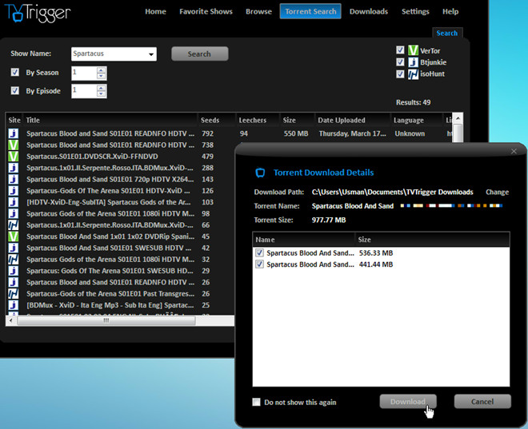Click Btjunkie icon on the 29 seeds row

pos(13,271)
